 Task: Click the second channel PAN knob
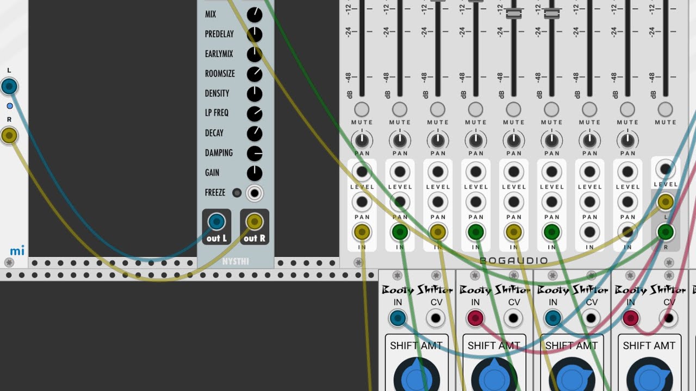coord(400,141)
